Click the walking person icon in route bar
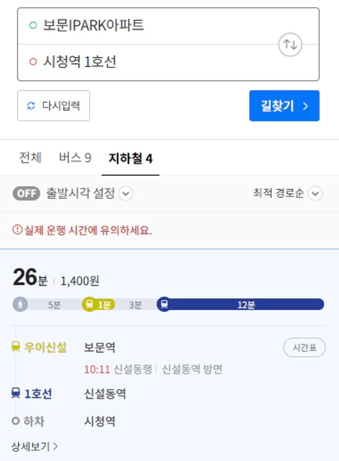The height and width of the screenshot is (461, 339). tap(20, 304)
